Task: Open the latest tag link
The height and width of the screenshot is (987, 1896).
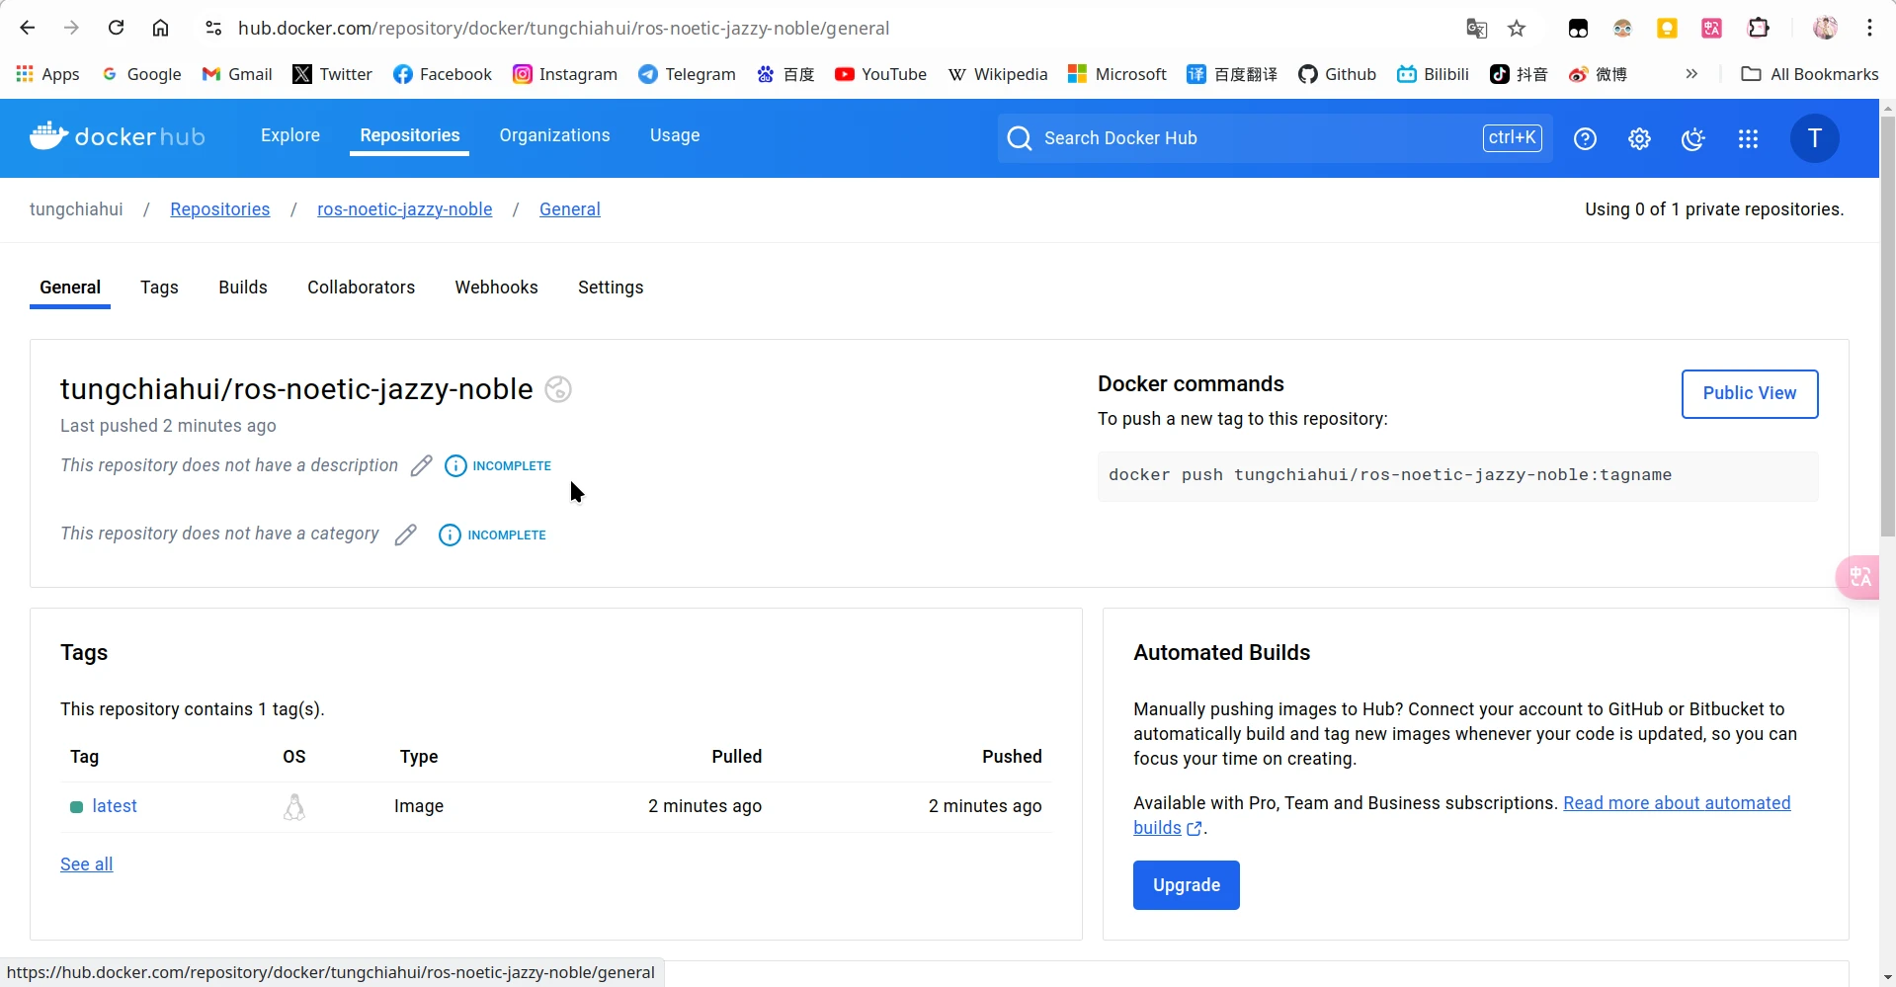Action: (115, 806)
